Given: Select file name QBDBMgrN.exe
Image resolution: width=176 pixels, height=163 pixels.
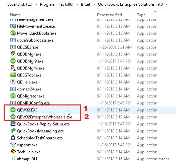Looking at the screenshot, I should coord(31,68).
